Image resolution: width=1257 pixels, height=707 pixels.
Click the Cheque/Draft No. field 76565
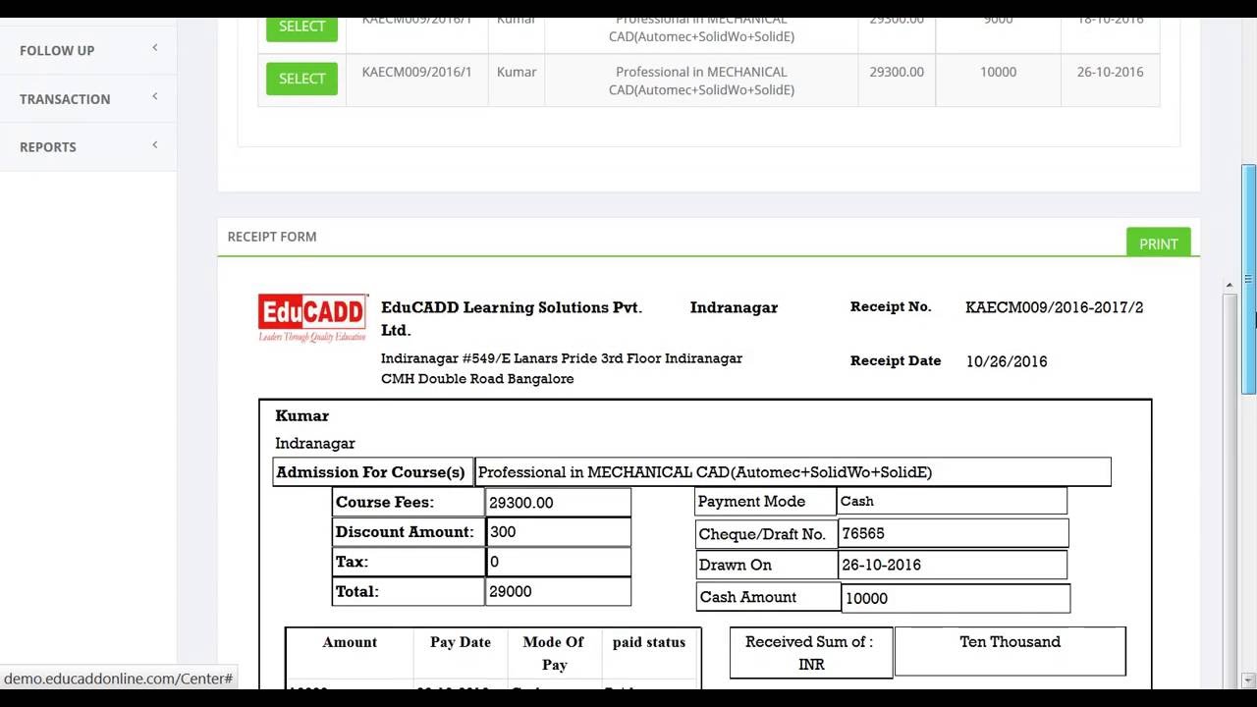click(x=953, y=533)
